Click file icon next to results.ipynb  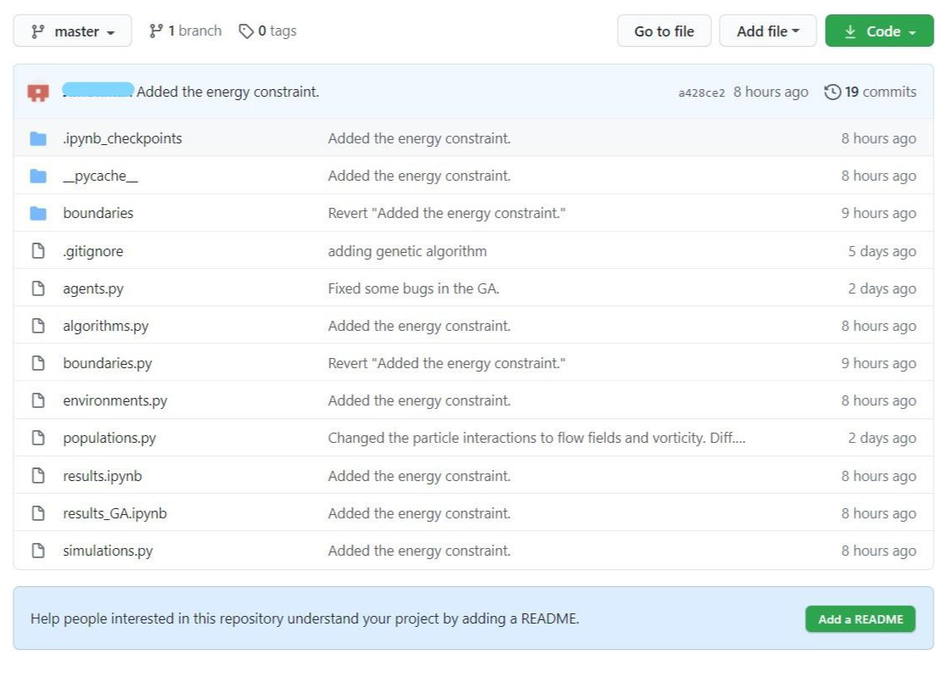point(38,476)
